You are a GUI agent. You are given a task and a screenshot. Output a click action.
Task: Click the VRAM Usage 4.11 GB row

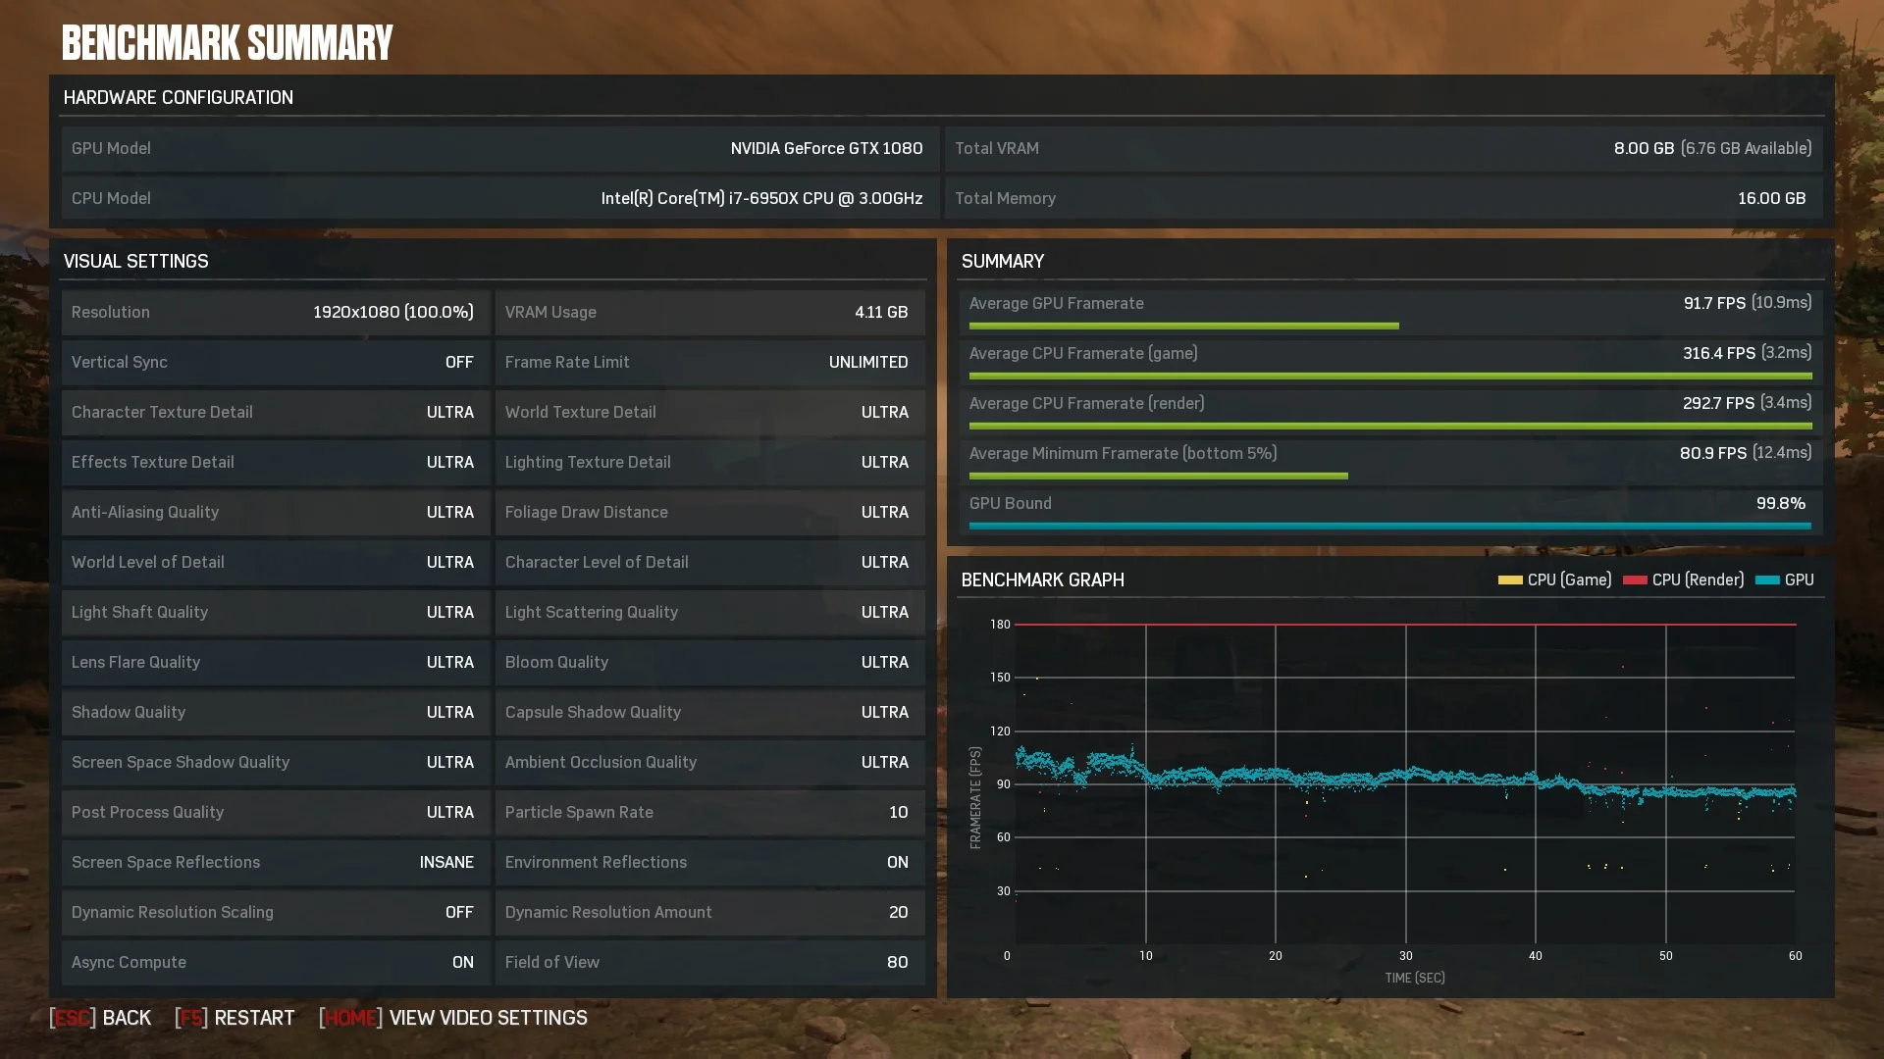pos(709,313)
